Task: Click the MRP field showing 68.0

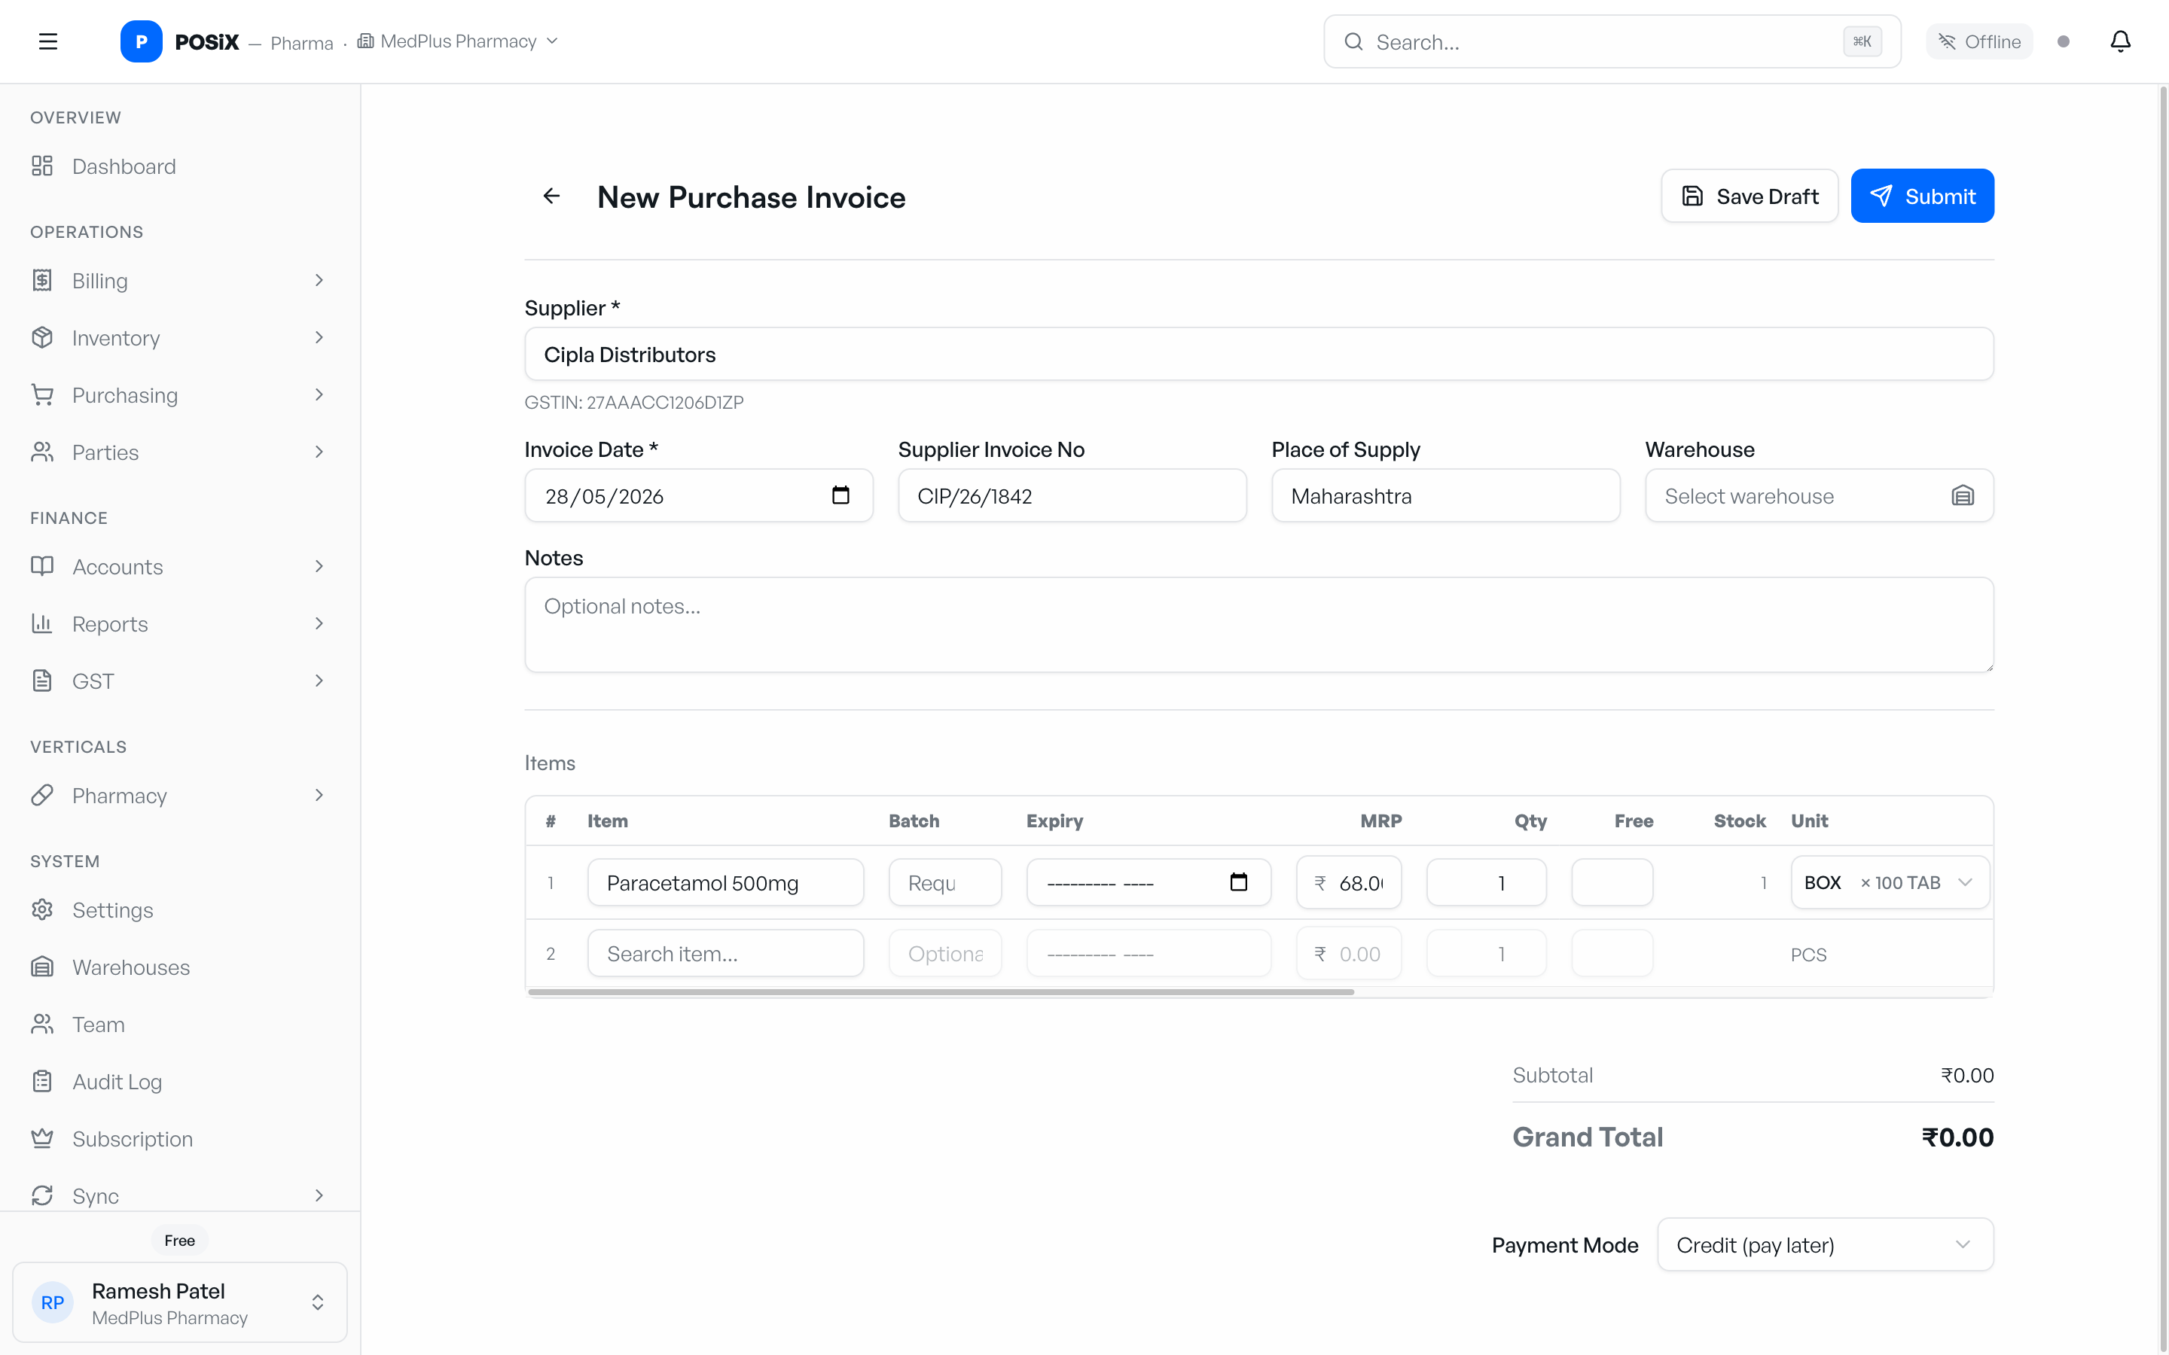Action: click(1348, 883)
